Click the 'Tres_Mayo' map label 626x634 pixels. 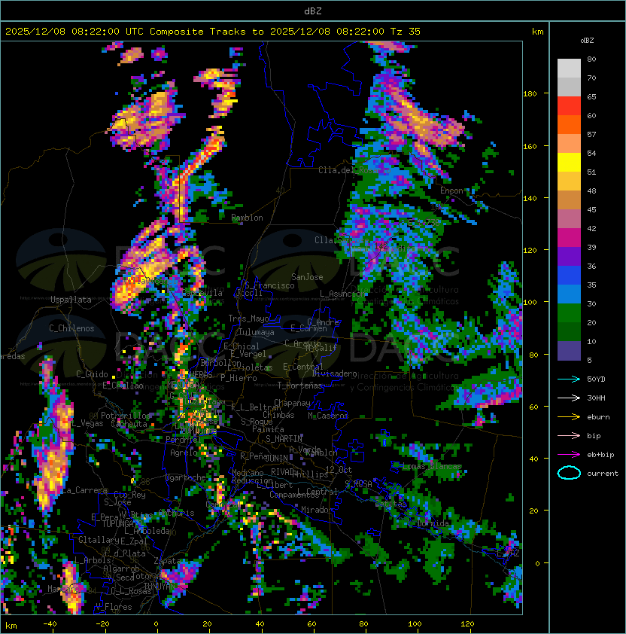click(248, 319)
